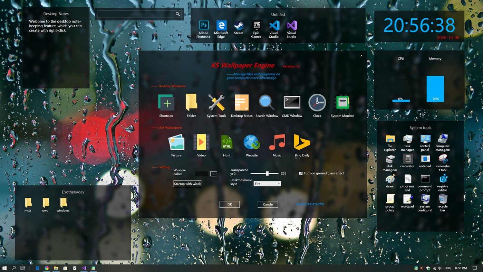Viewport: 483px width, 272px height.
Task: Select the Picture live wallpaper
Action: click(176, 142)
